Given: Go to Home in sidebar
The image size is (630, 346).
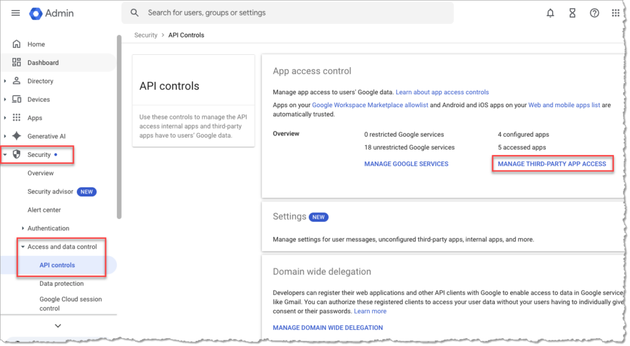Looking at the screenshot, I should click(x=36, y=44).
